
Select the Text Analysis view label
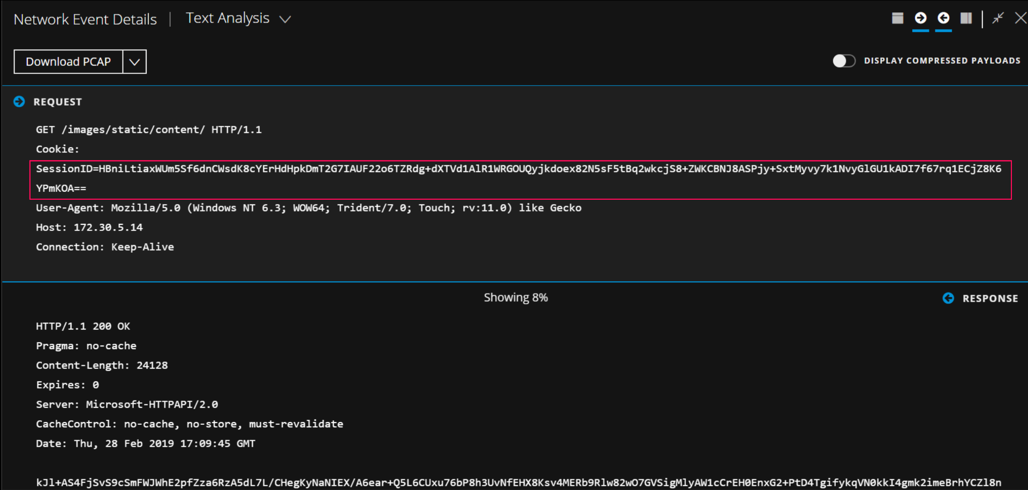[x=228, y=18]
